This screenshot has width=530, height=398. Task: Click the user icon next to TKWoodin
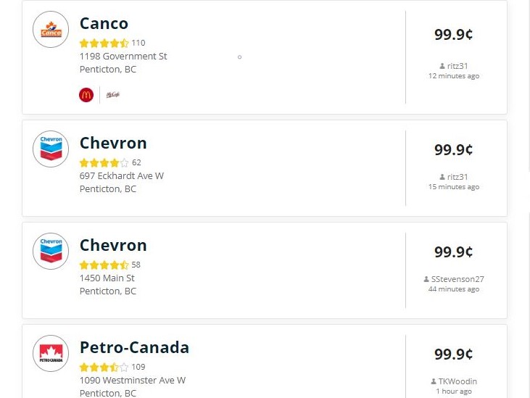[x=434, y=381]
